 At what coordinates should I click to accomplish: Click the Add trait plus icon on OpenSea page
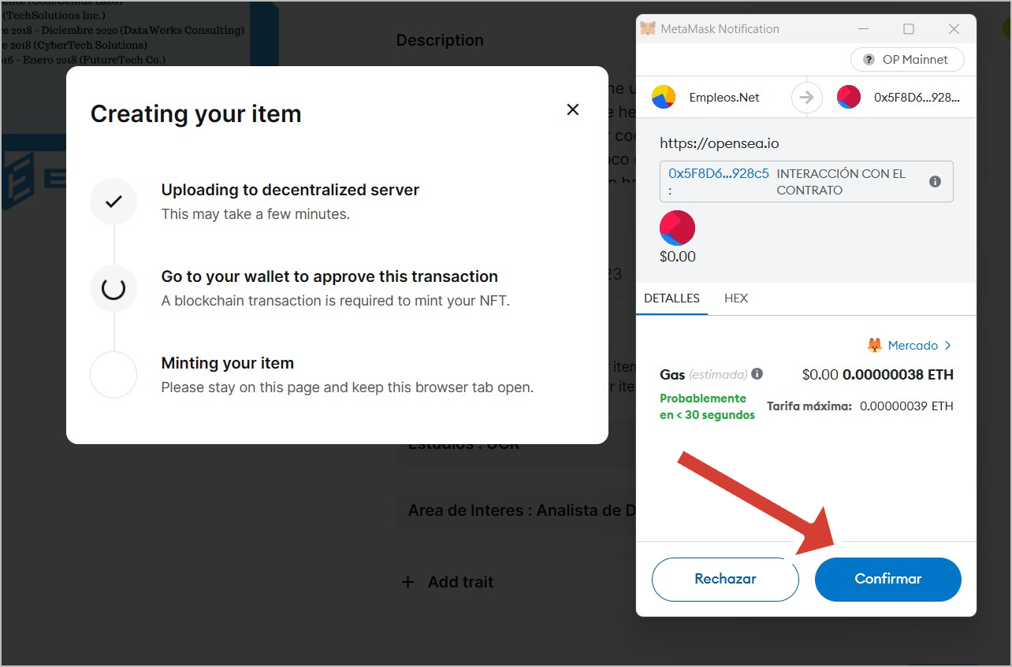407,582
